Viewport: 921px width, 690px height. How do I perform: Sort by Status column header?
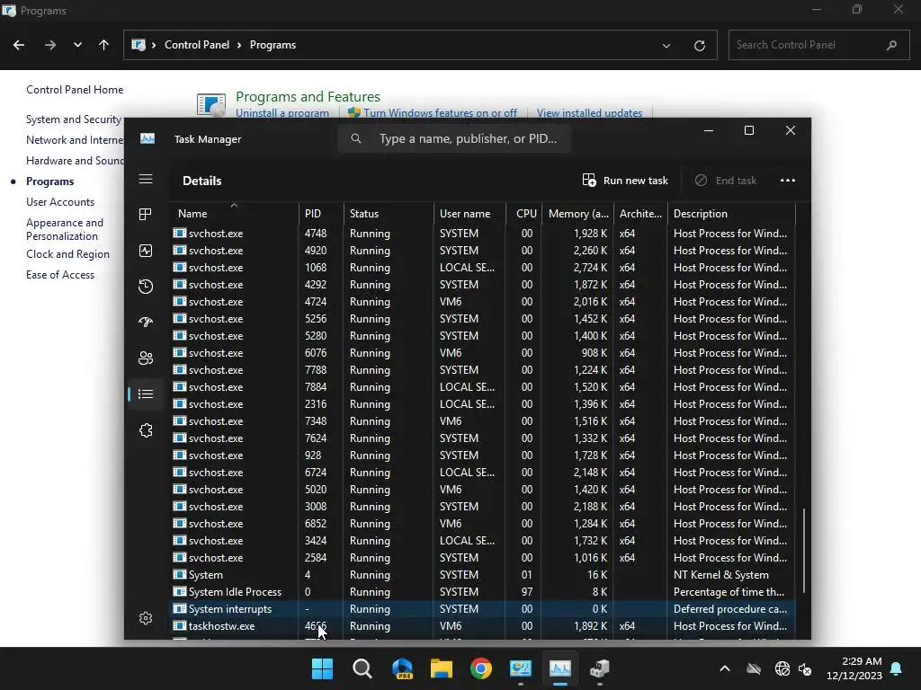point(389,214)
